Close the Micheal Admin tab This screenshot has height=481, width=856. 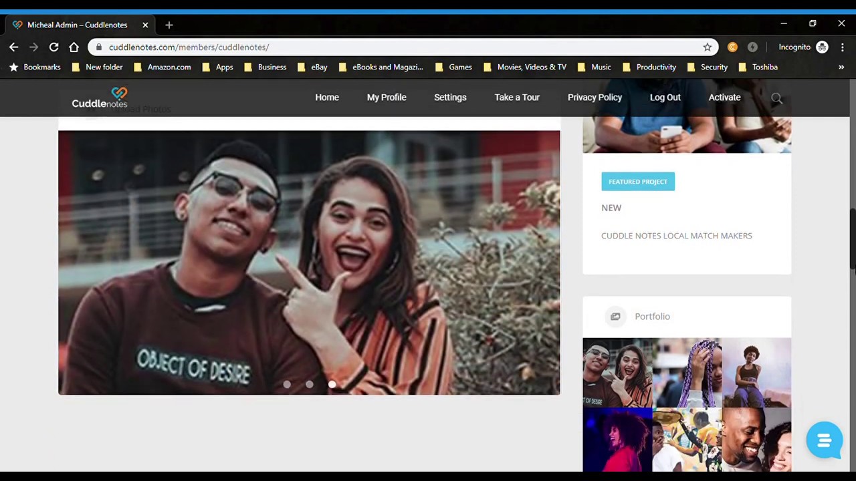pyautogui.click(x=145, y=25)
